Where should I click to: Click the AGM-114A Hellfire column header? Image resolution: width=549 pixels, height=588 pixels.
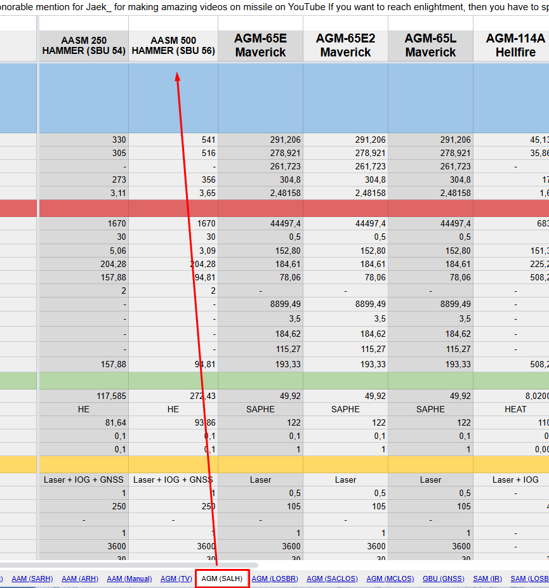tap(514, 46)
